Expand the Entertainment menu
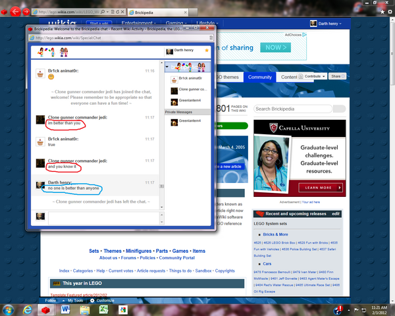 click(138, 23)
